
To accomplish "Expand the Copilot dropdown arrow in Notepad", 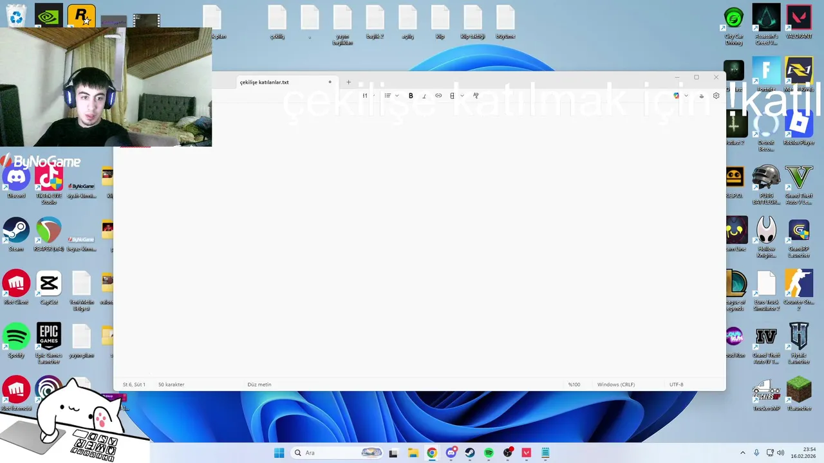I will point(686,96).
